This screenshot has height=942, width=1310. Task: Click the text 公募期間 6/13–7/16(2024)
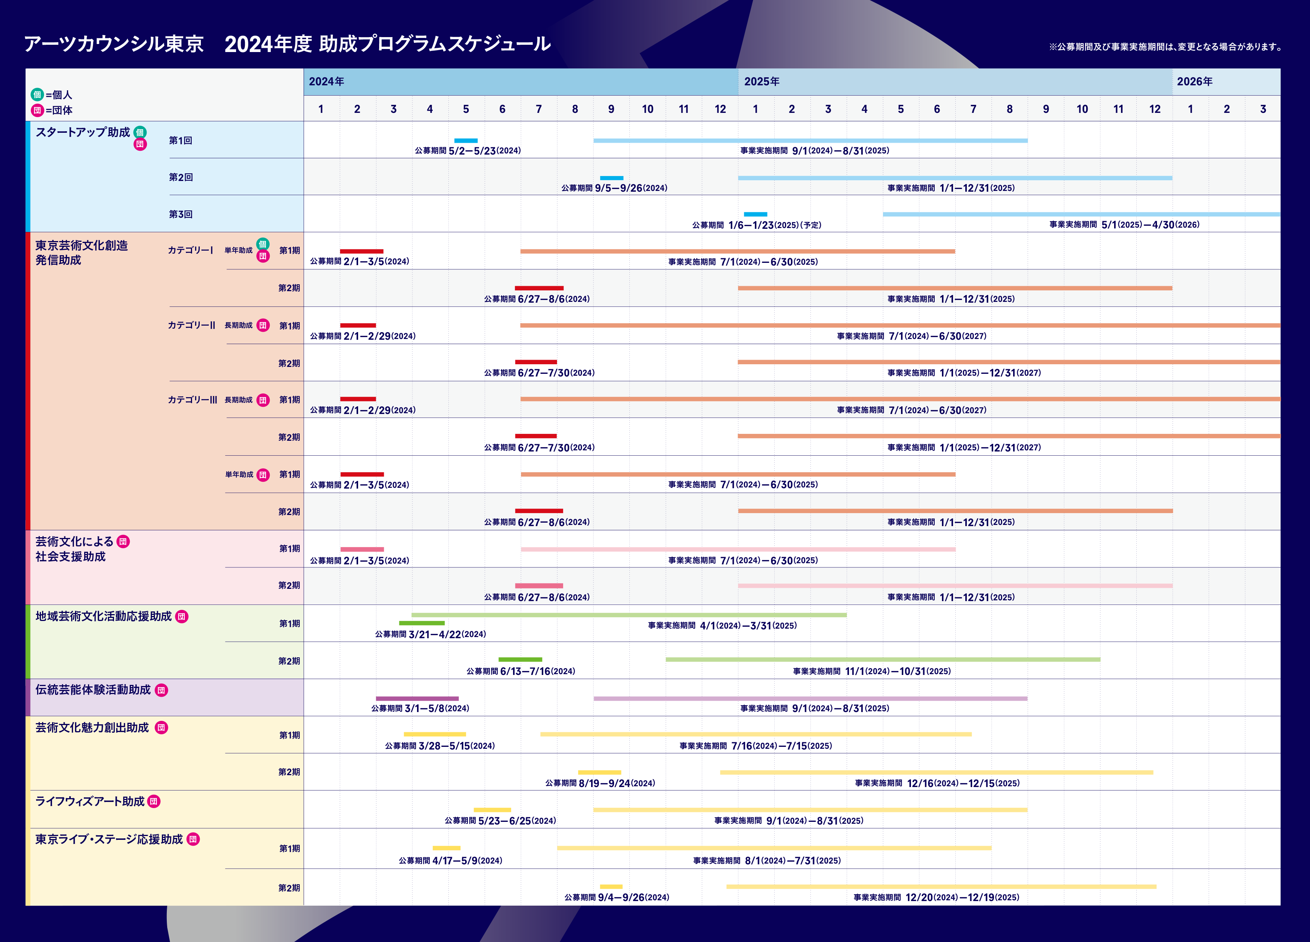520,671
